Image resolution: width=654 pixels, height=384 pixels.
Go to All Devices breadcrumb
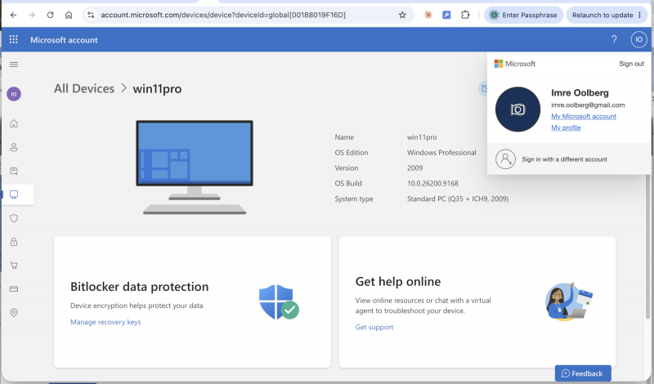coord(84,89)
